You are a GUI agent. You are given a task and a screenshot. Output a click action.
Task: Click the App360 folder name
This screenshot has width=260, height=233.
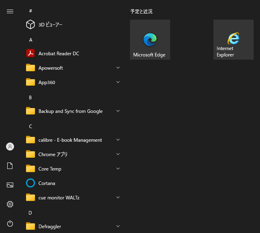pos(47,82)
